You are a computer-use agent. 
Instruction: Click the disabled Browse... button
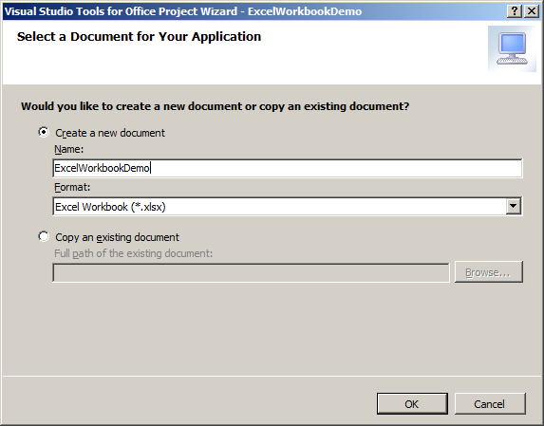coord(489,272)
